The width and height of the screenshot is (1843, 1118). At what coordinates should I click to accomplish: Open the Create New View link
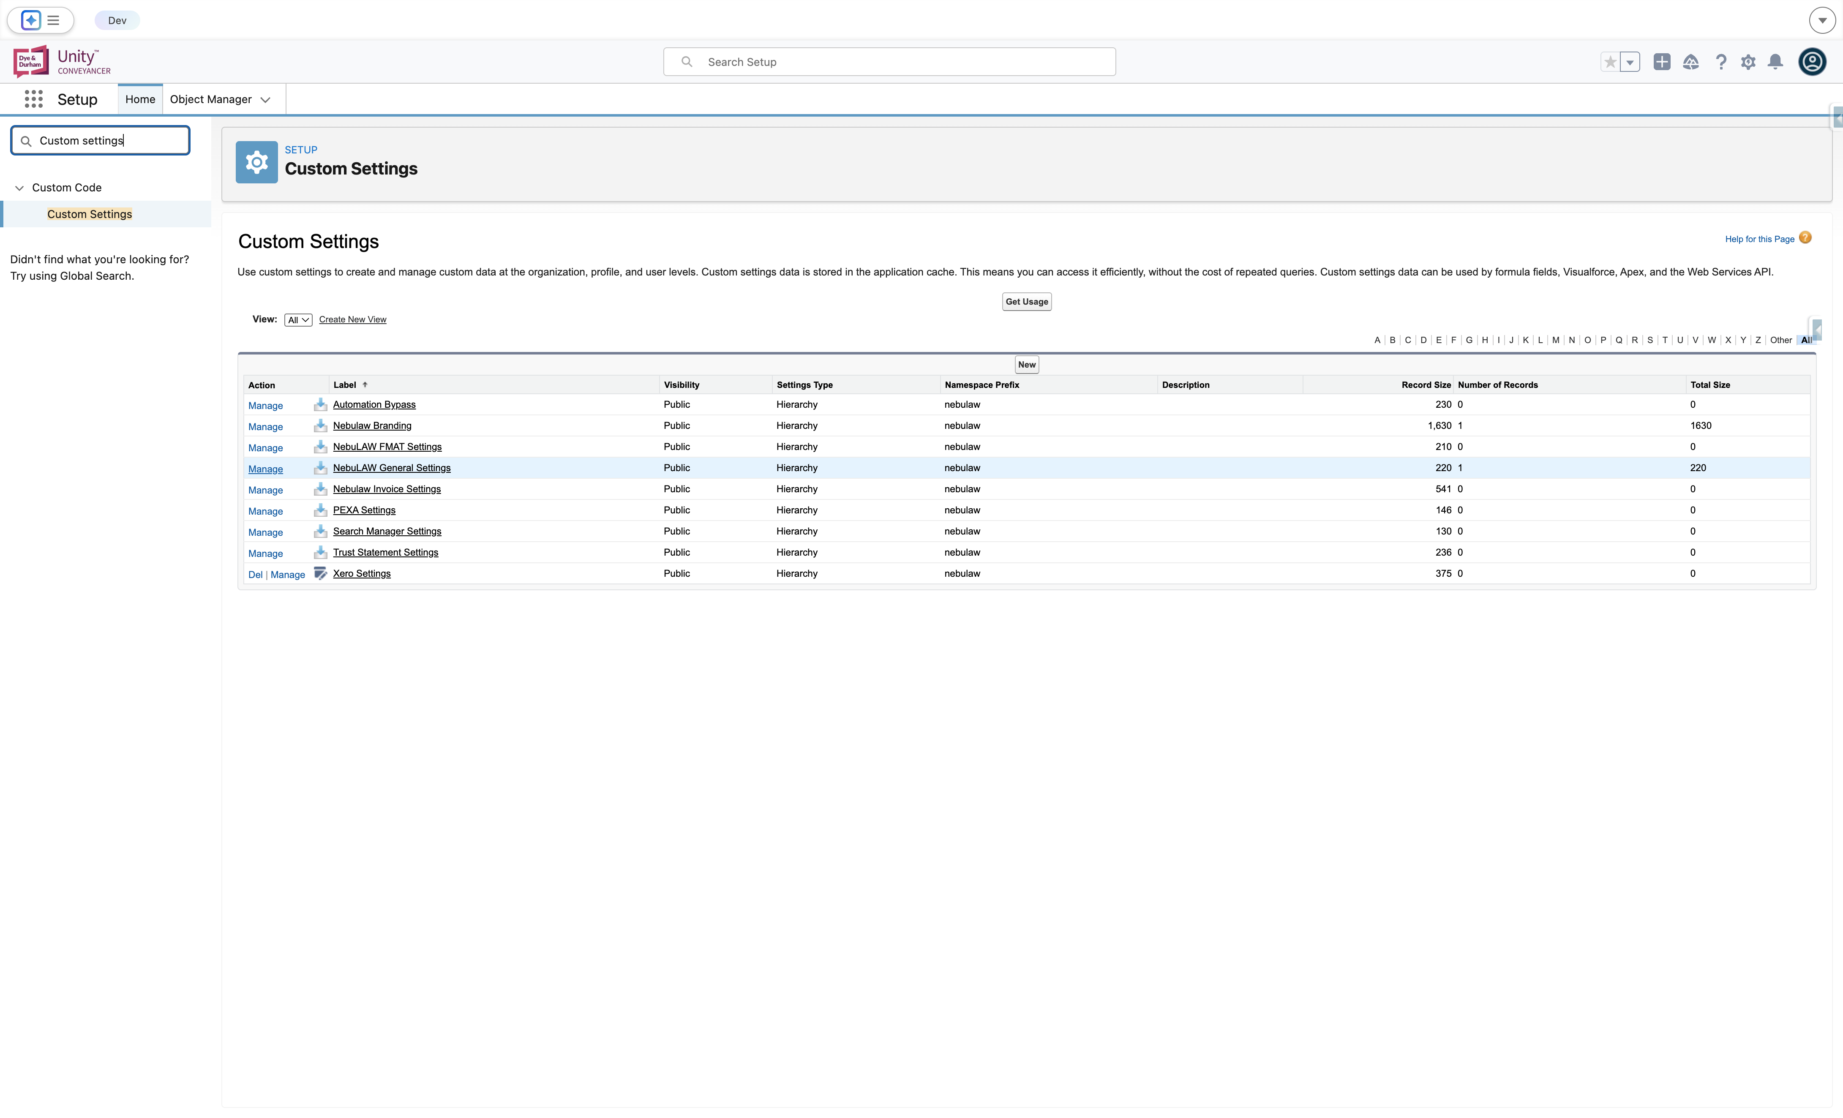pos(352,319)
